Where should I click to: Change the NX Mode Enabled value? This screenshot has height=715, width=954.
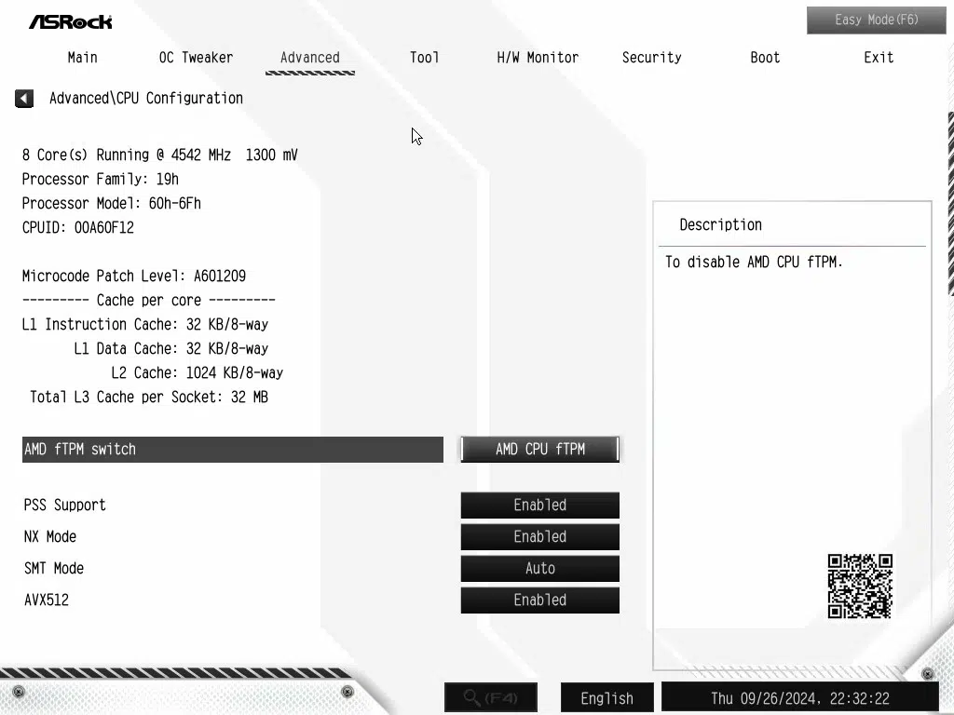[x=539, y=537]
